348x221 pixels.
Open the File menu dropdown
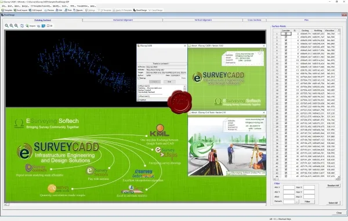coord(4,6)
